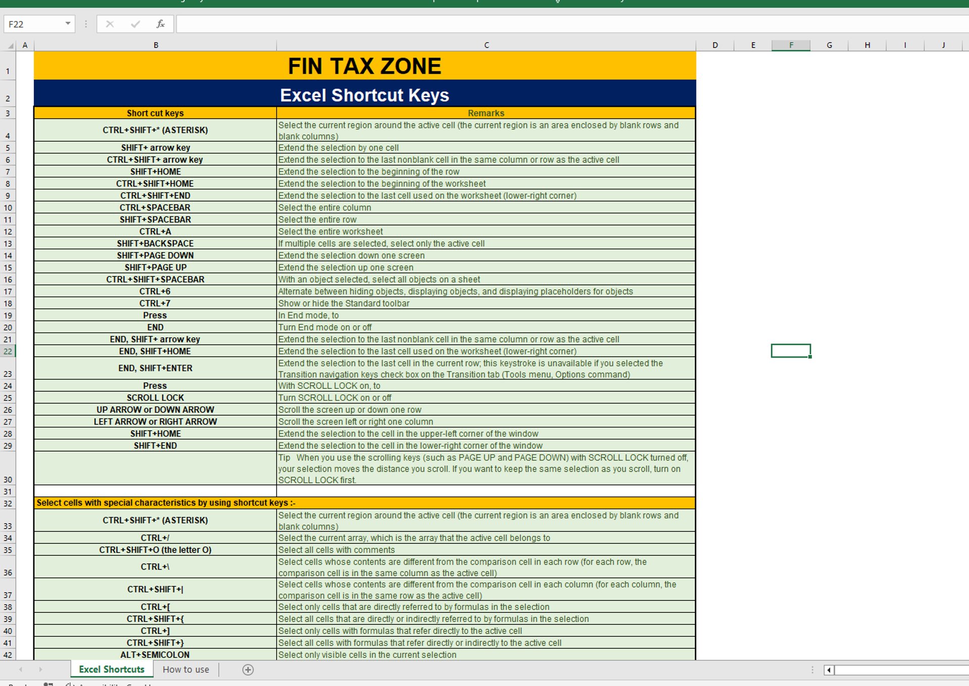Click the previous sheet navigation arrow

(x=21, y=669)
